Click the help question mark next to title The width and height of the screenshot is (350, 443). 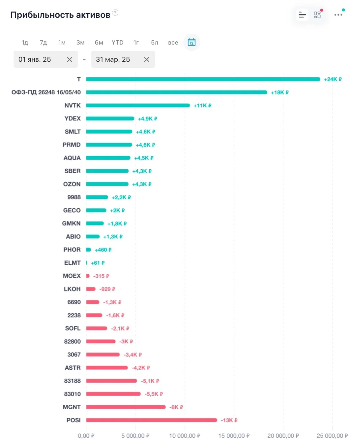tap(115, 13)
